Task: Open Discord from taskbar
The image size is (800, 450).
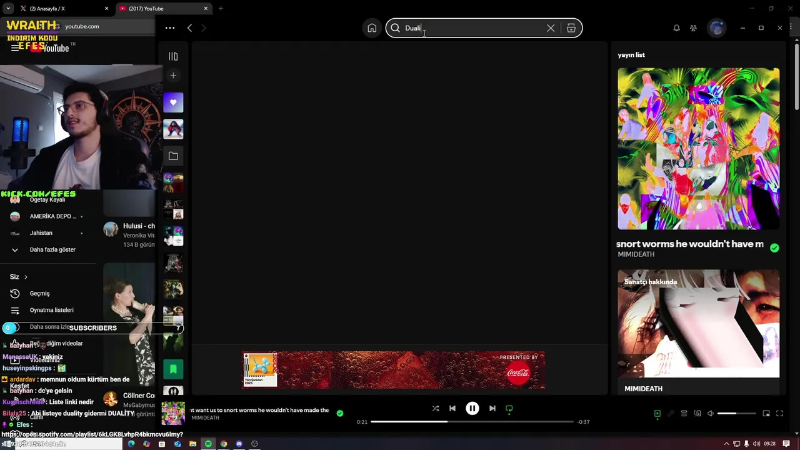Action: [239, 444]
